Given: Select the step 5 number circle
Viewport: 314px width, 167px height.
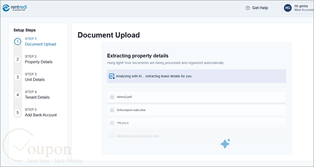Looking at the screenshot, I should [18, 113].
